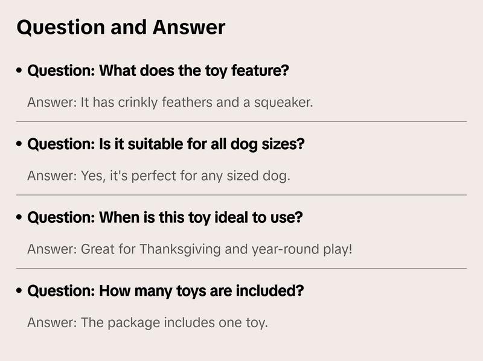Click the bullet before 'When is this toy ideal'
Screen dimensions: 483x361
pyautogui.click(x=20, y=217)
